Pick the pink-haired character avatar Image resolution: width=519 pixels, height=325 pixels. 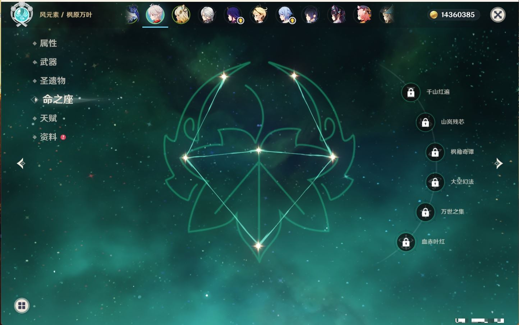click(362, 15)
